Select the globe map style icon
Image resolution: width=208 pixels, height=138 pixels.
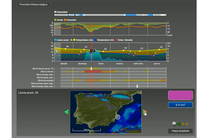[x=174, y=124]
